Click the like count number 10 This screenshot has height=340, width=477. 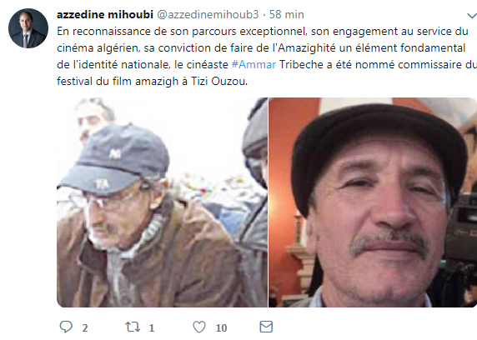click(x=221, y=327)
